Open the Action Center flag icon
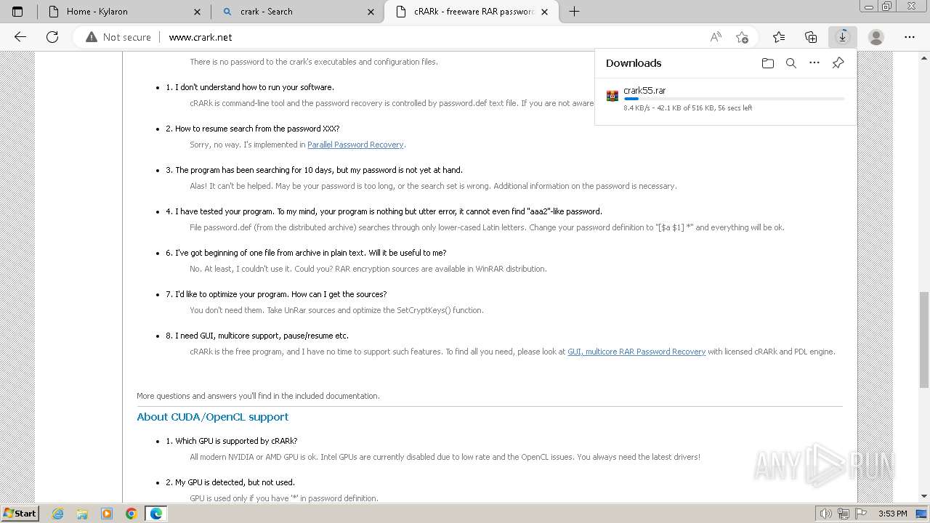Image resolution: width=930 pixels, height=523 pixels. pos(861,514)
